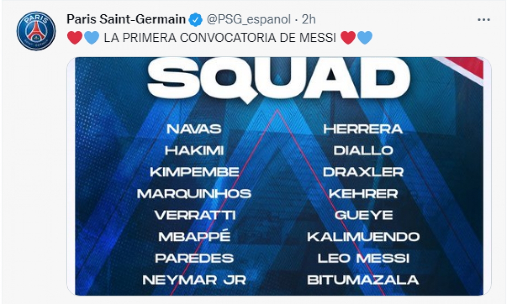Click the tweet text about Messi's convocatoria
This screenshot has height=304, width=507.
[220, 38]
